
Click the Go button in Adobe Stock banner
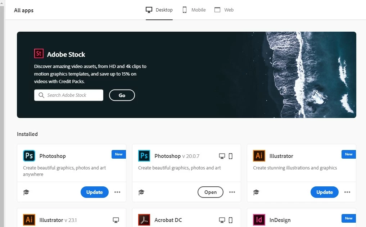[x=122, y=95]
